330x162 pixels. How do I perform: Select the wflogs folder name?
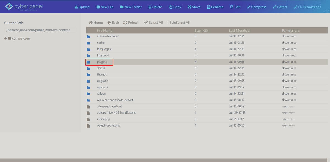[x=101, y=94]
